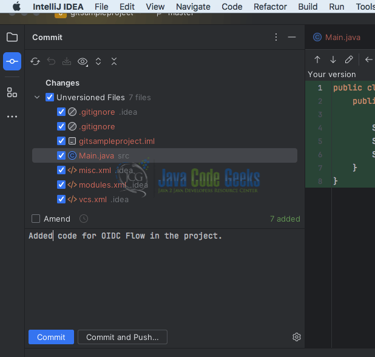This screenshot has width=375, height=357.
Task: Click Commit and Push button
Action: (x=123, y=337)
